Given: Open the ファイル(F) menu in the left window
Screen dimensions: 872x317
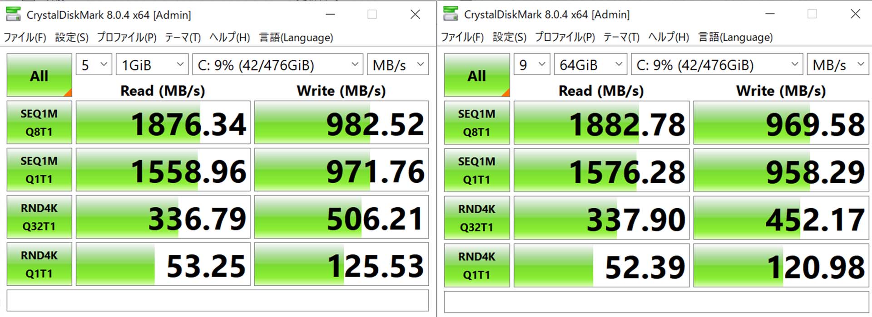Looking at the screenshot, I should pyautogui.click(x=25, y=37).
